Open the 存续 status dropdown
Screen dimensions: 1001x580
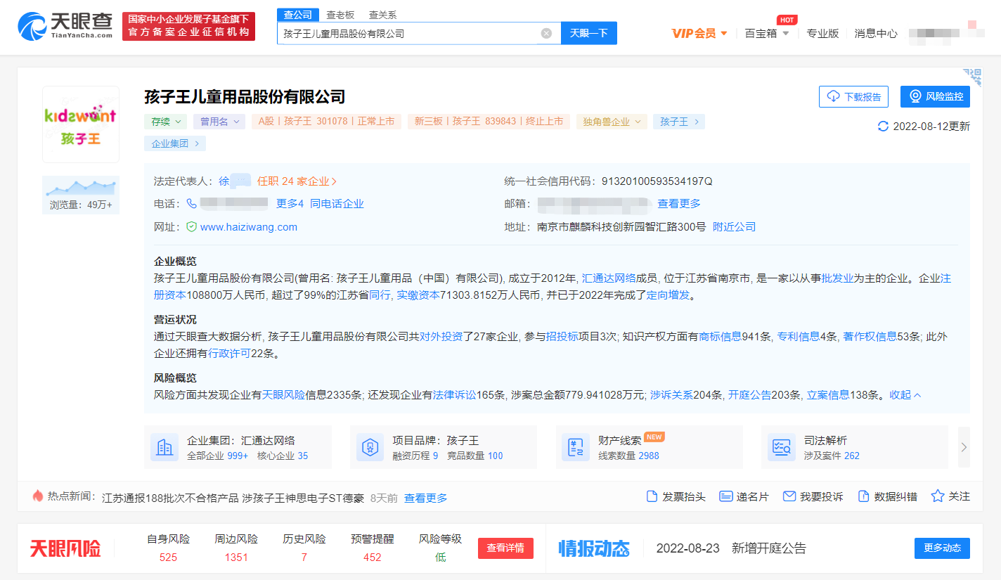click(166, 122)
